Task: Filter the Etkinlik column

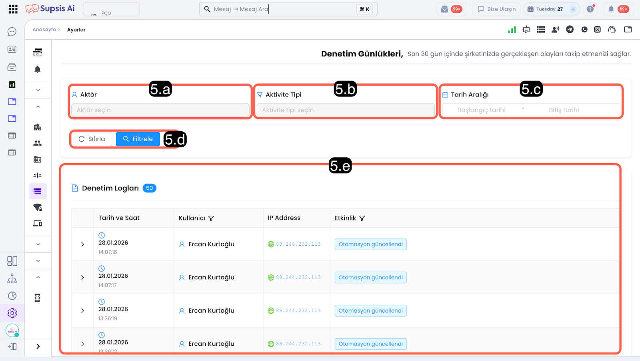Action: pyautogui.click(x=362, y=218)
